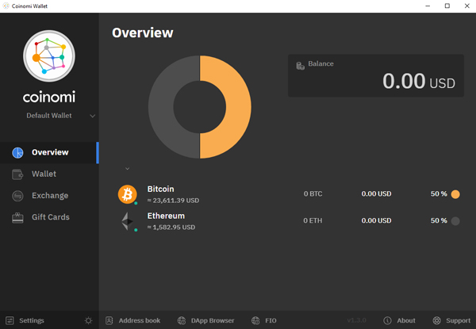Maximize the Coinomi Wallet window
This screenshot has height=329, width=476.
pyautogui.click(x=447, y=6)
